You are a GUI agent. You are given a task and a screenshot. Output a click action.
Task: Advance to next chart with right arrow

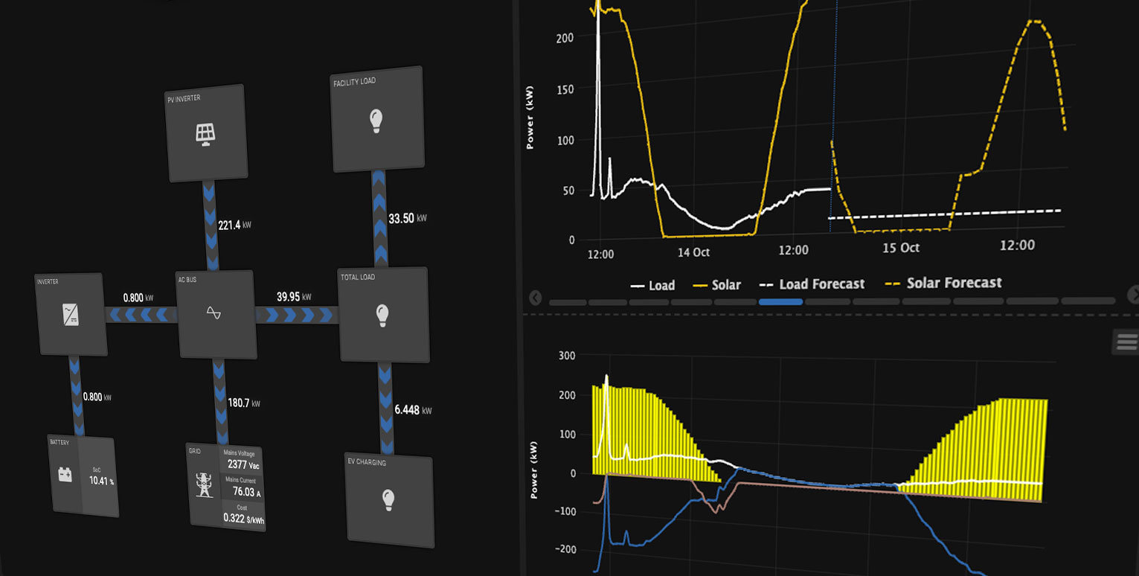(1132, 295)
